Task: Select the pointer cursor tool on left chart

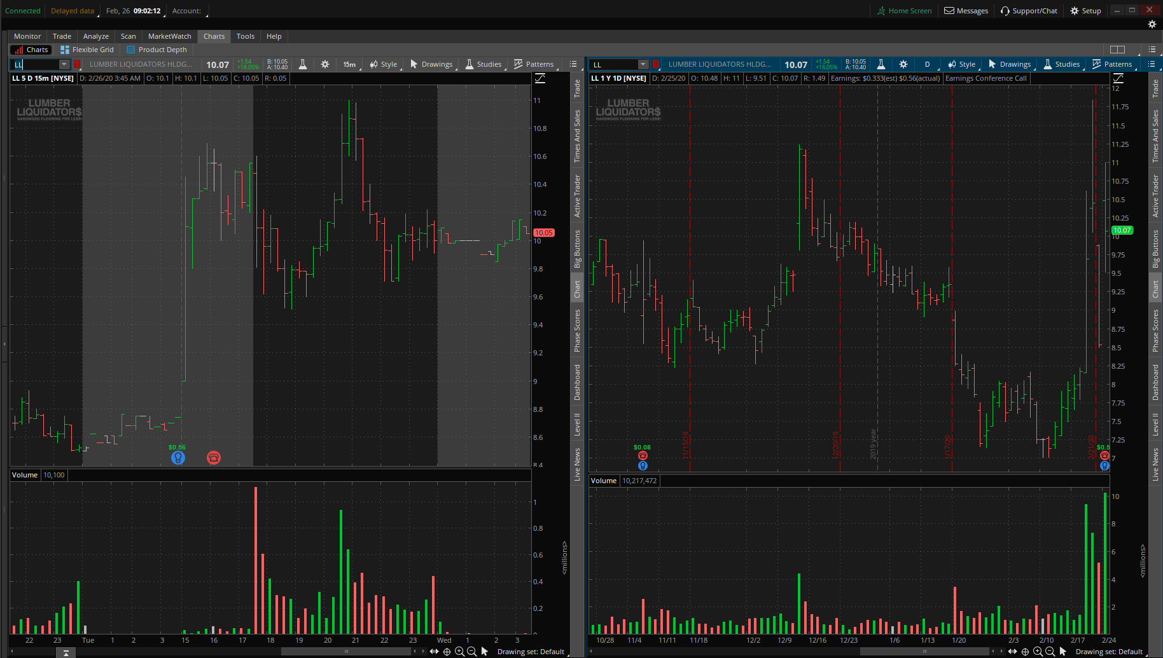Action: (x=485, y=652)
